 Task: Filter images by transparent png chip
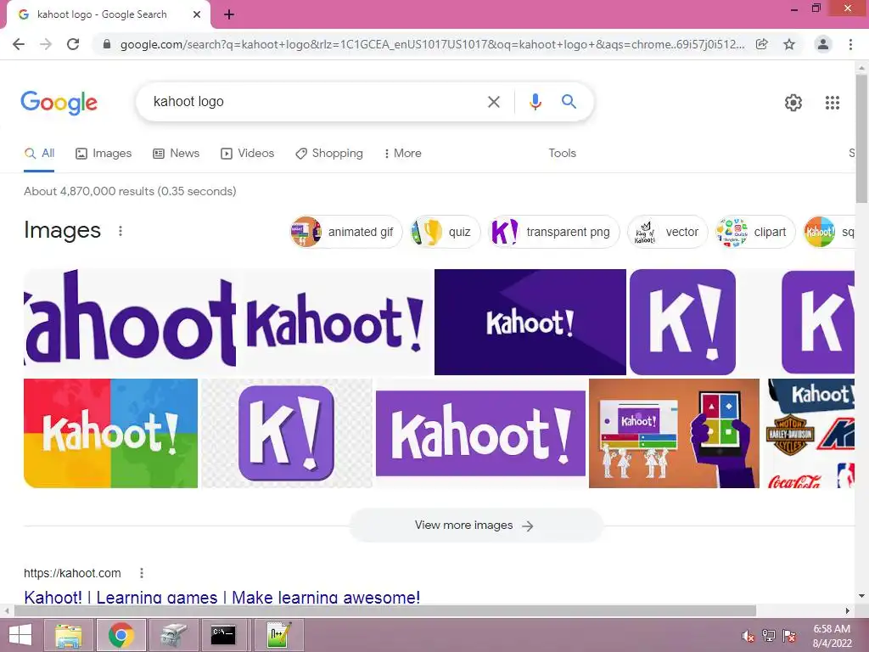point(553,232)
